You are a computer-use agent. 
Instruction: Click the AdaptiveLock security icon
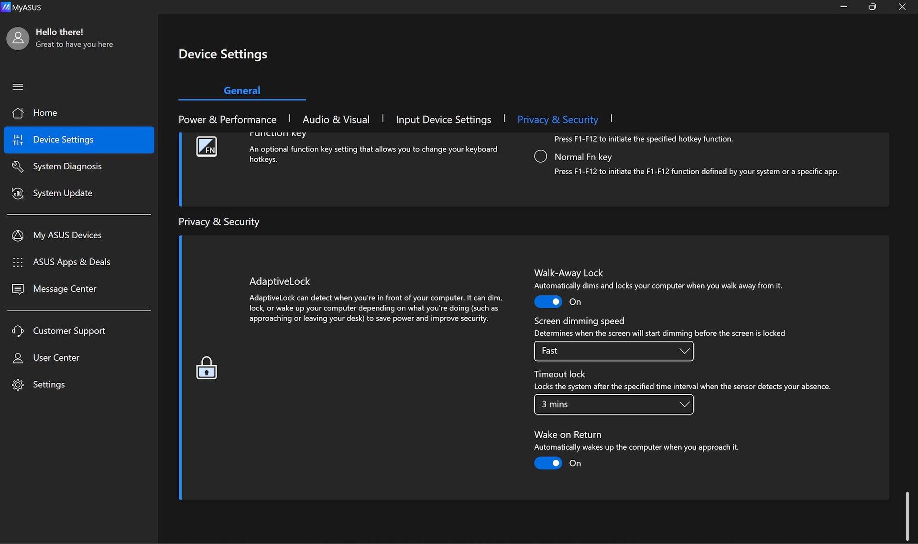[x=207, y=367]
